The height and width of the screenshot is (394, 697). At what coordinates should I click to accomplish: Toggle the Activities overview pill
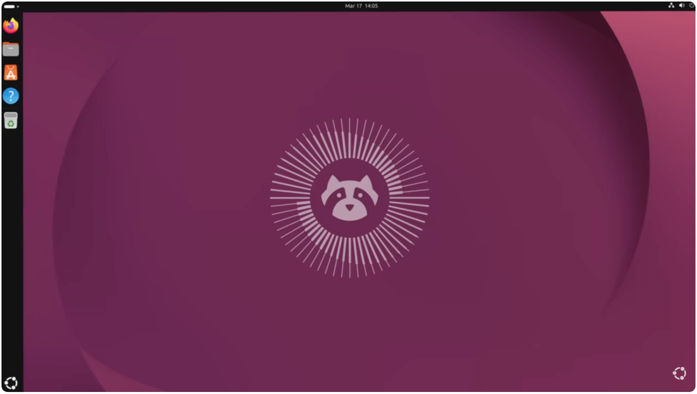9,6
